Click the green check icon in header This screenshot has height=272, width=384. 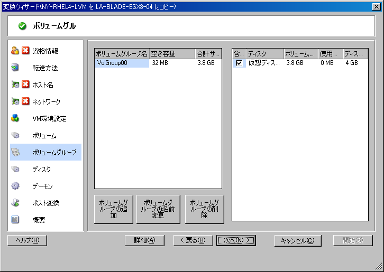pos(22,26)
